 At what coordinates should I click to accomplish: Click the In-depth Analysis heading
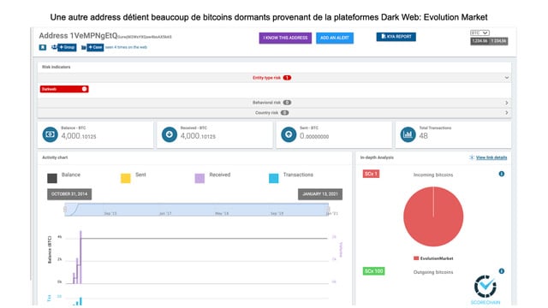point(377,157)
